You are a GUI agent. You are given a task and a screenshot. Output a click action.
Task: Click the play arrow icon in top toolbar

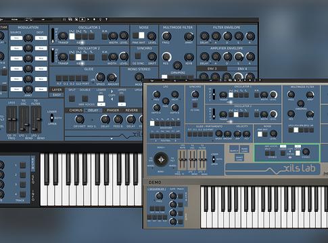88,20
